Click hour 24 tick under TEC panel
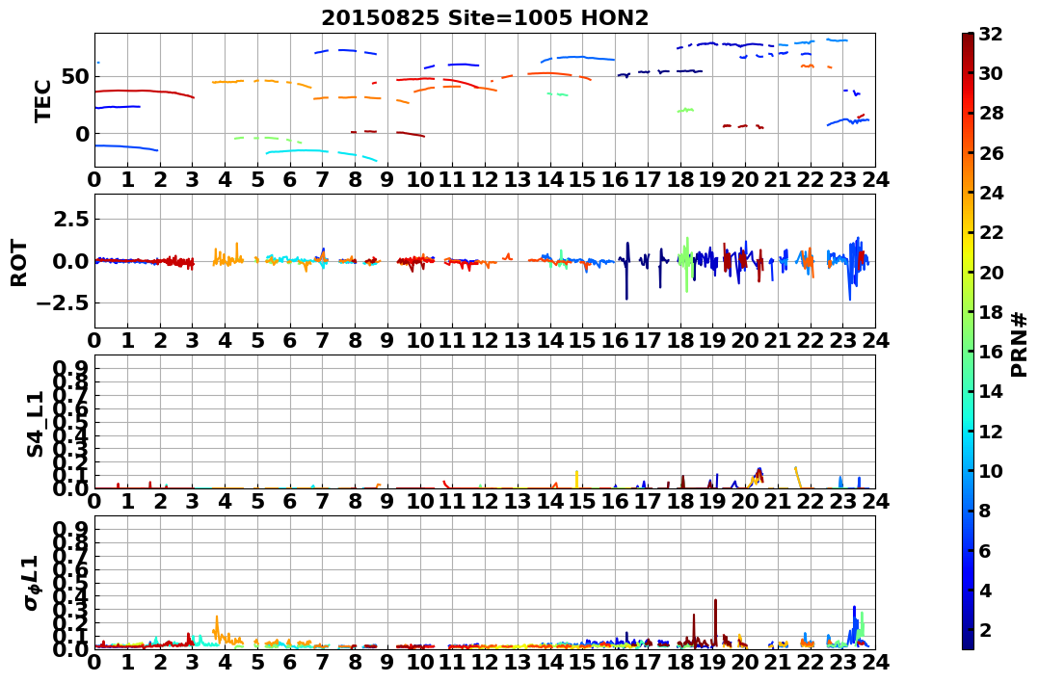 pos(875,179)
